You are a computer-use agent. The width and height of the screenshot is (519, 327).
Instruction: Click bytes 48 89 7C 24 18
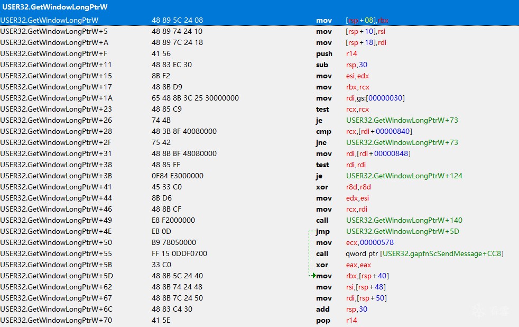(x=177, y=42)
